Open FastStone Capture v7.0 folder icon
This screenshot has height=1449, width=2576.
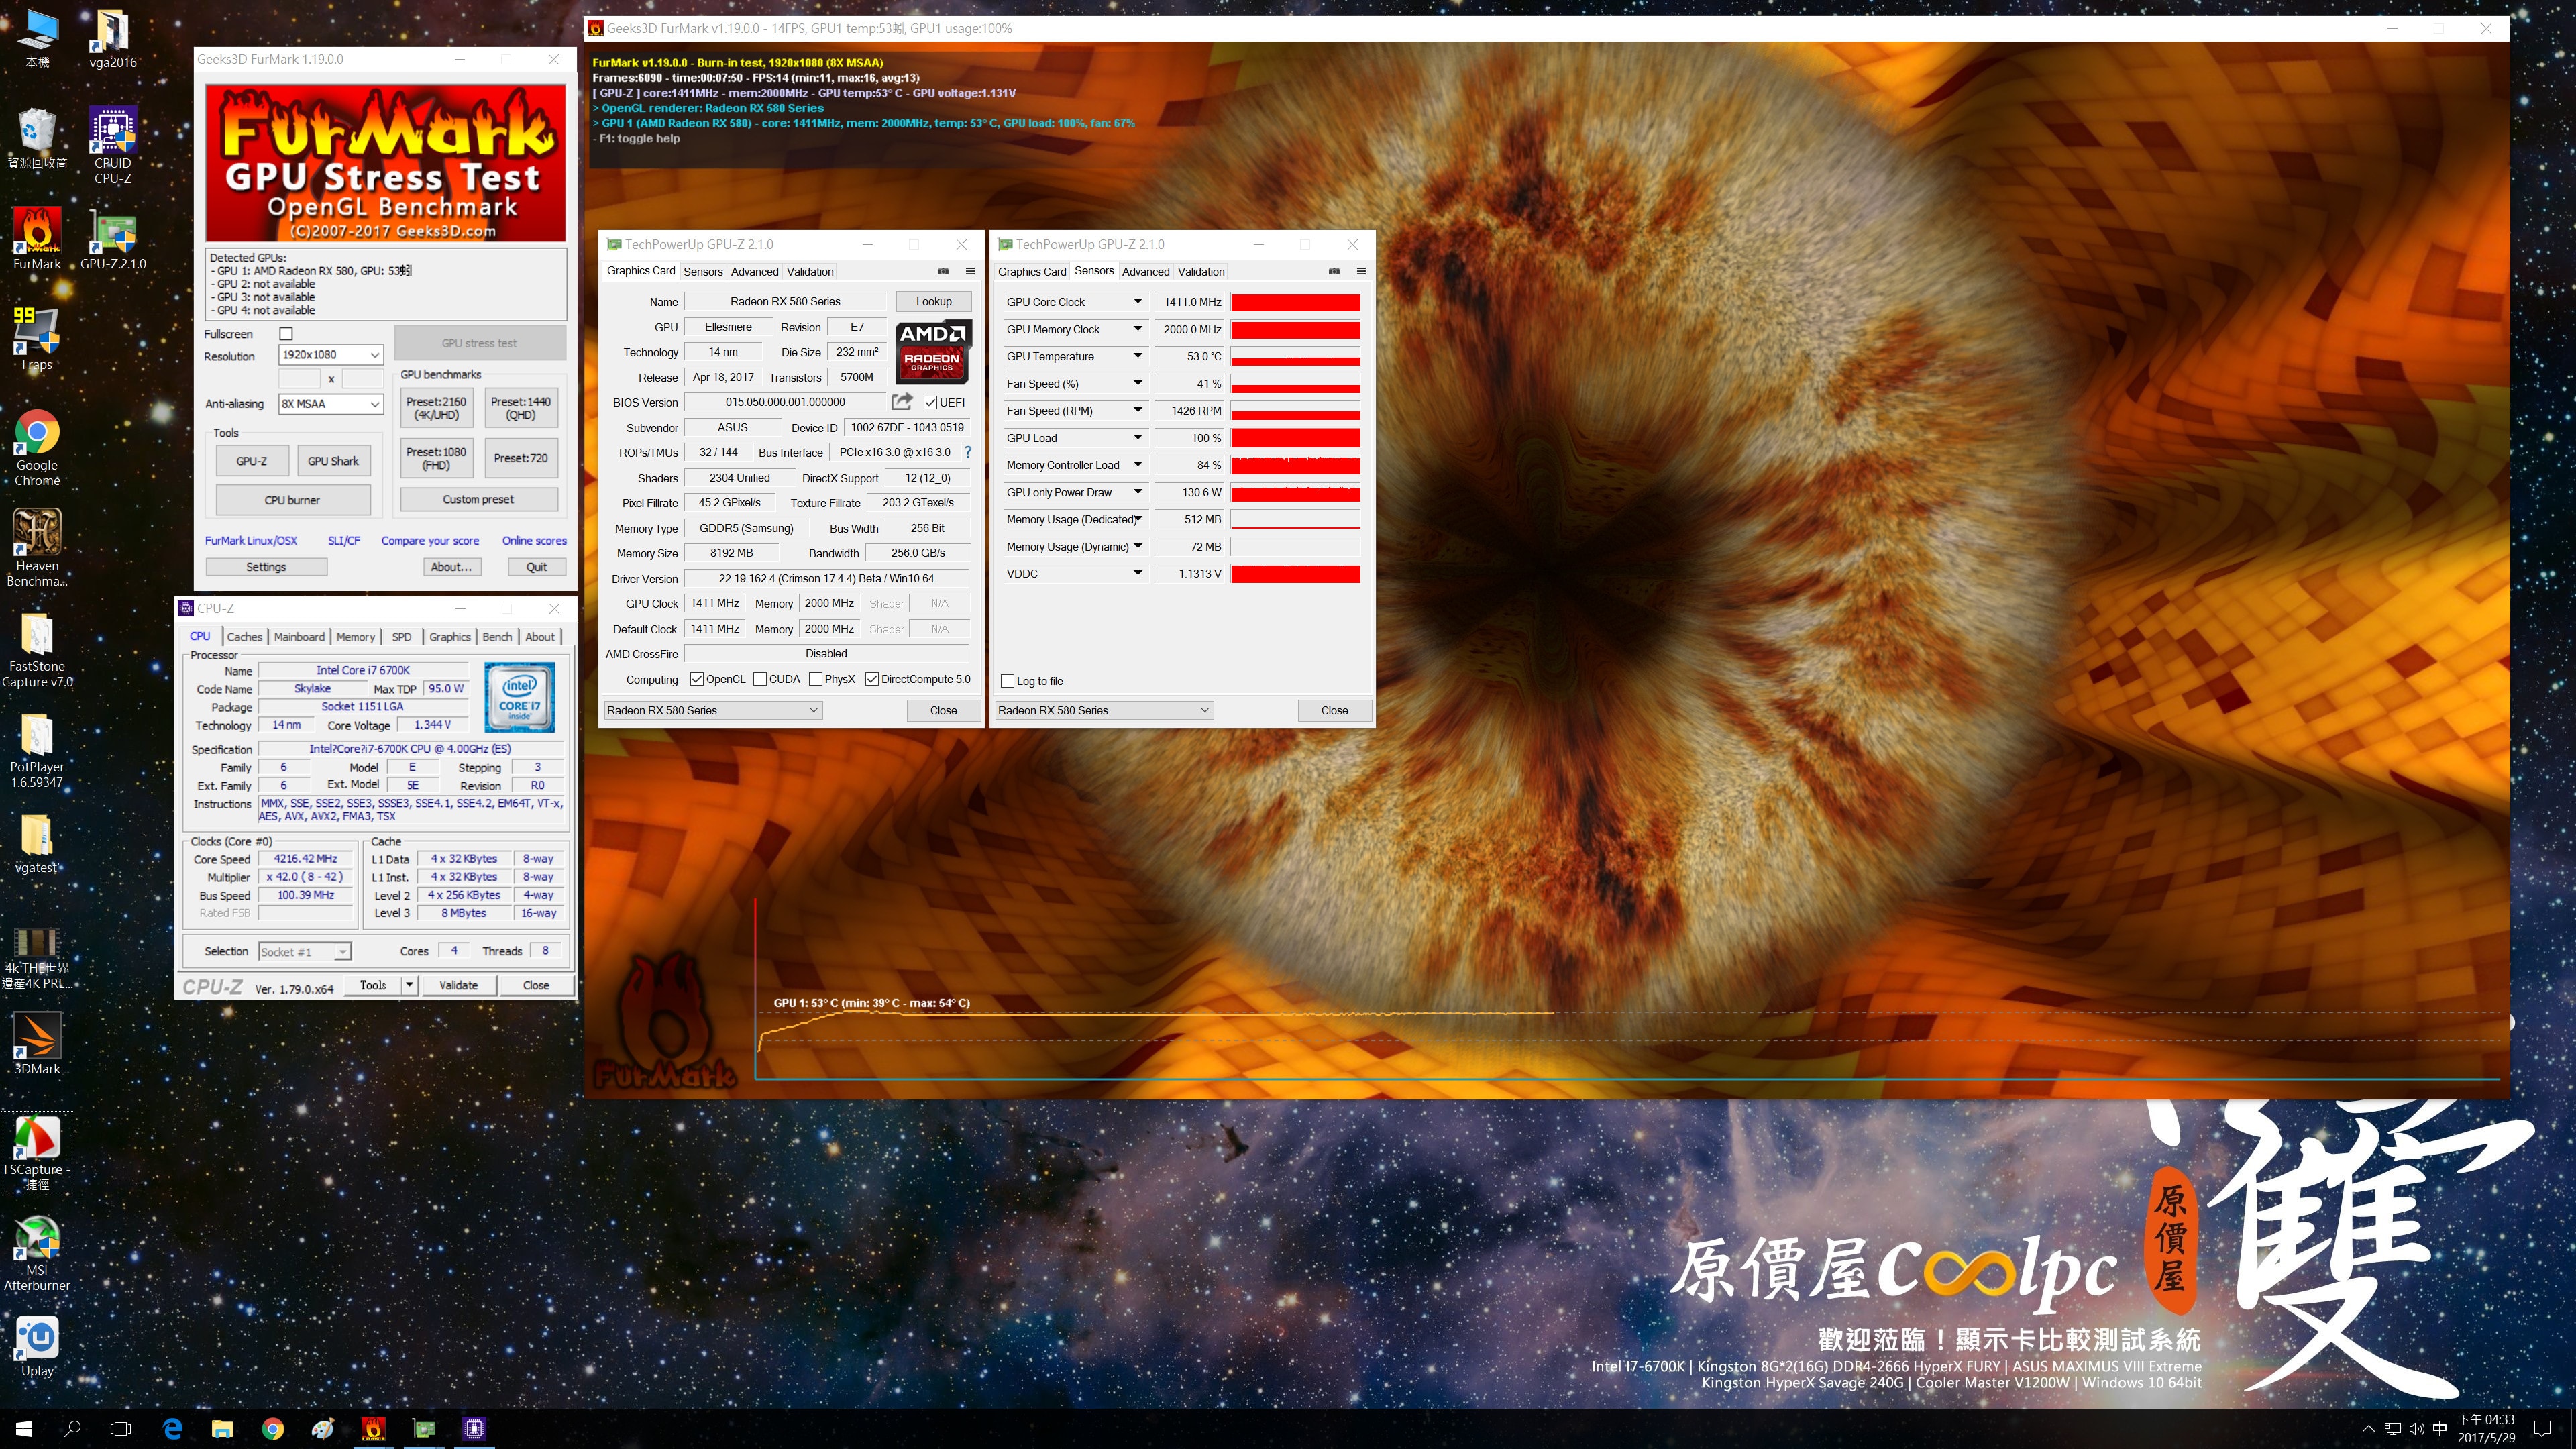pyautogui.click(x=37, y=648)
